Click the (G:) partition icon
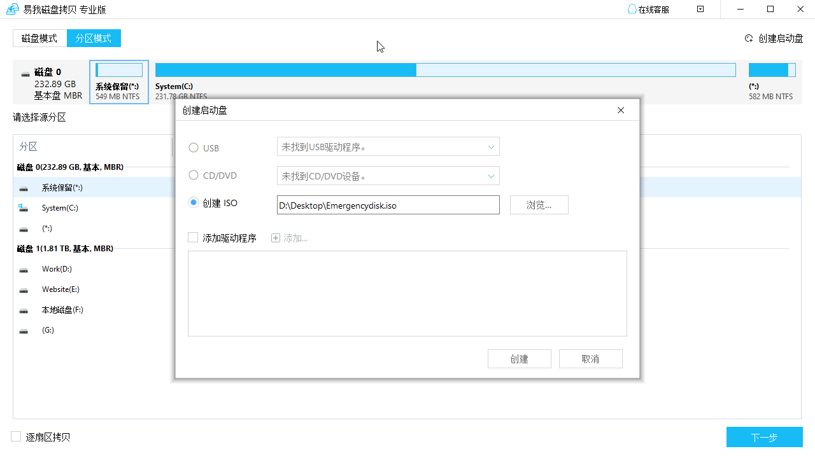Image resolution: width=815 pixels, height=458 pixels. pos(23,330)
